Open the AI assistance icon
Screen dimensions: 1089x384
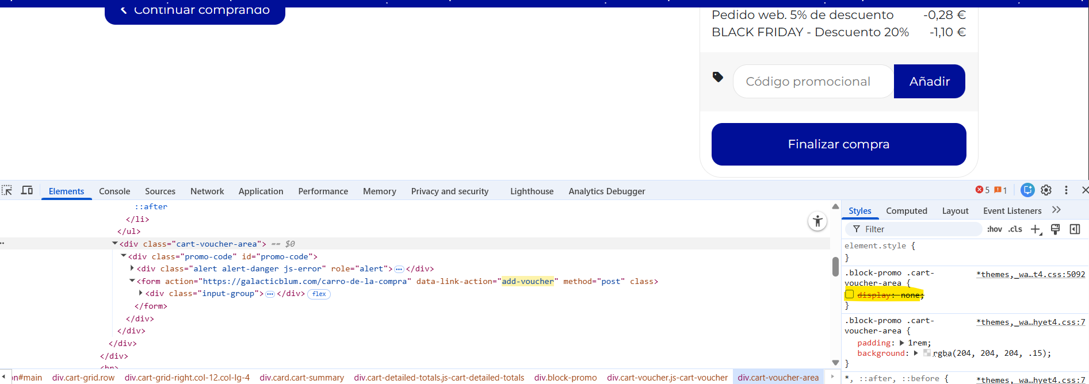pos(1027,190)
